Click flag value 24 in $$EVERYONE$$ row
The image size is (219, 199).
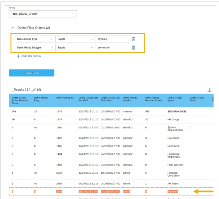click(35, 112)
